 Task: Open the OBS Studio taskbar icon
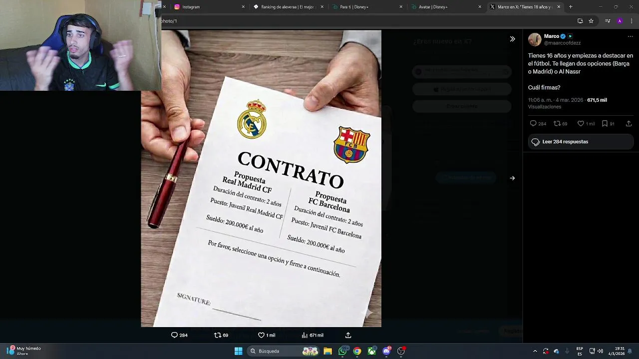pos(401,351)
